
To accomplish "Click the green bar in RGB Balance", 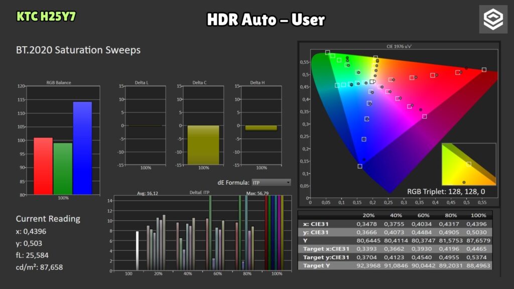I will (x=63, y=169).
